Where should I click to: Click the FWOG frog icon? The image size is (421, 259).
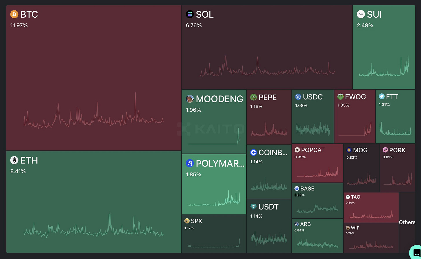pos(340,97)
